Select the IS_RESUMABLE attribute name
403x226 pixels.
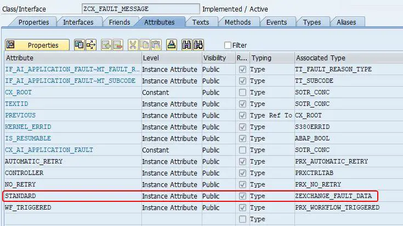tap(28, 138)
